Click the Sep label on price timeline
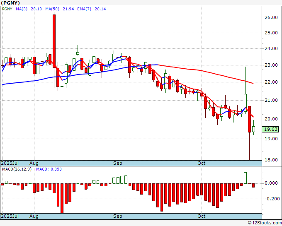Image resolution: width=282 pixels, height=226 pixels. coord(118,163)
